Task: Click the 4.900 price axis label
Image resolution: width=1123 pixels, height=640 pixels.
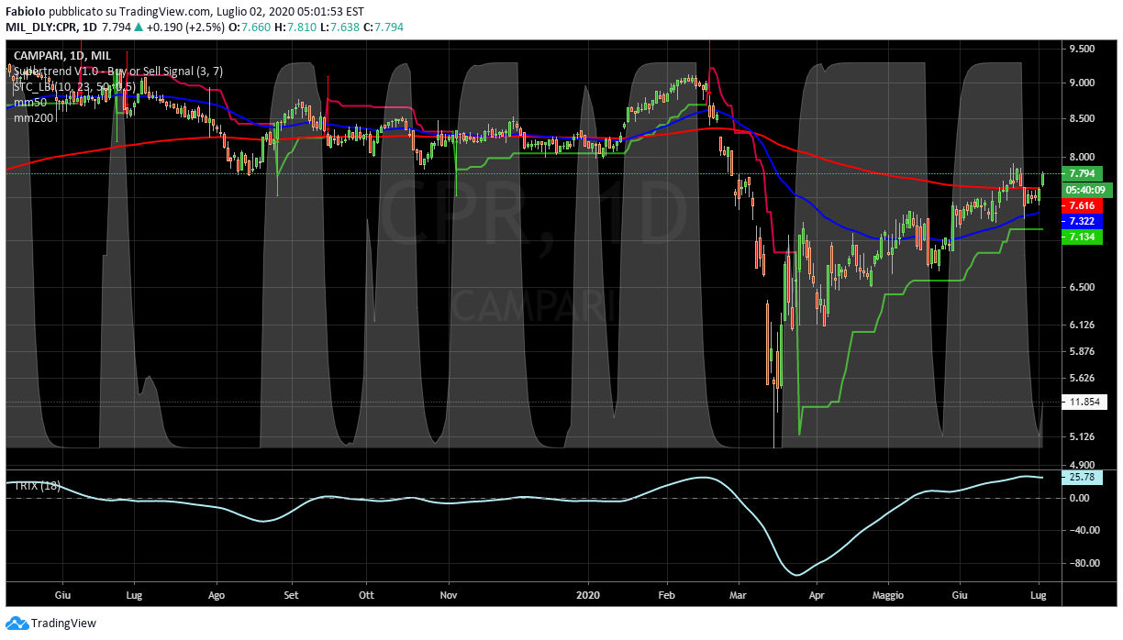Action: coord(1082,465)
